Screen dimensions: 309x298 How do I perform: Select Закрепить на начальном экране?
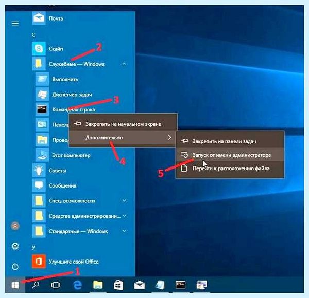[123, 124]
